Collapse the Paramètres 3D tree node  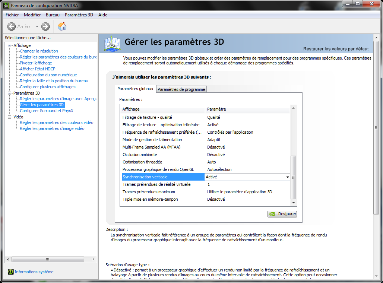point(10,93)
